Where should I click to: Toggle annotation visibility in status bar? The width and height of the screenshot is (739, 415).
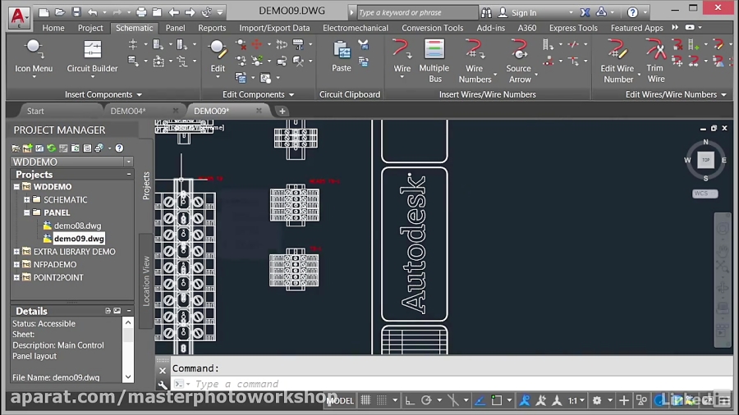tap(525, 400)
